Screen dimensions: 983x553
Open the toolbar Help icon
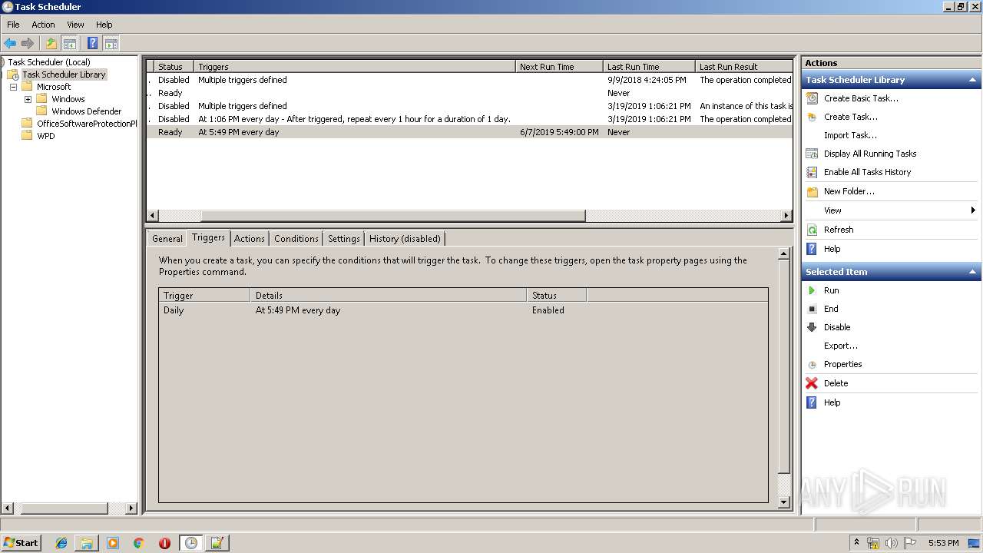92,44
